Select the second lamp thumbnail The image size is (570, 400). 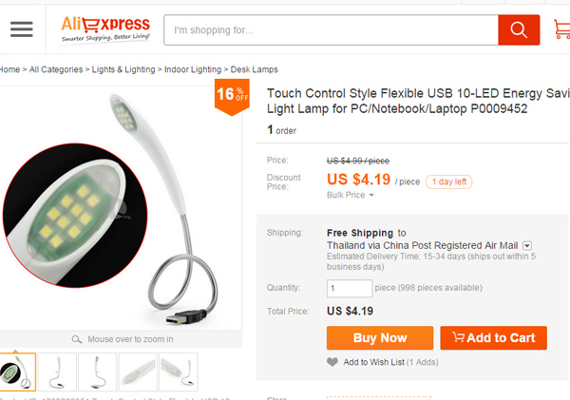click(57, 371)
